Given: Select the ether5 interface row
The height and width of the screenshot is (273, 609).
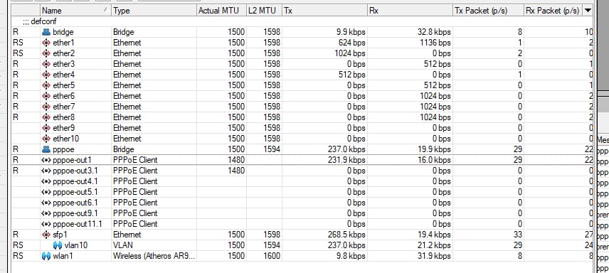Looking at the screenshot, I should (x=302, y=85).
